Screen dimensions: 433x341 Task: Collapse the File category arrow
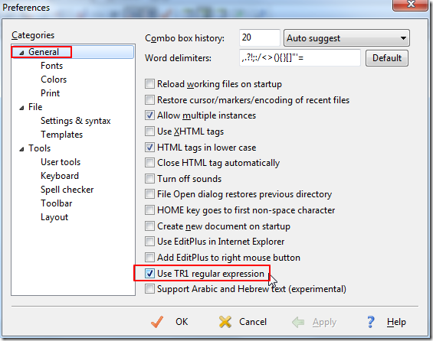click(x=21, y=108)
